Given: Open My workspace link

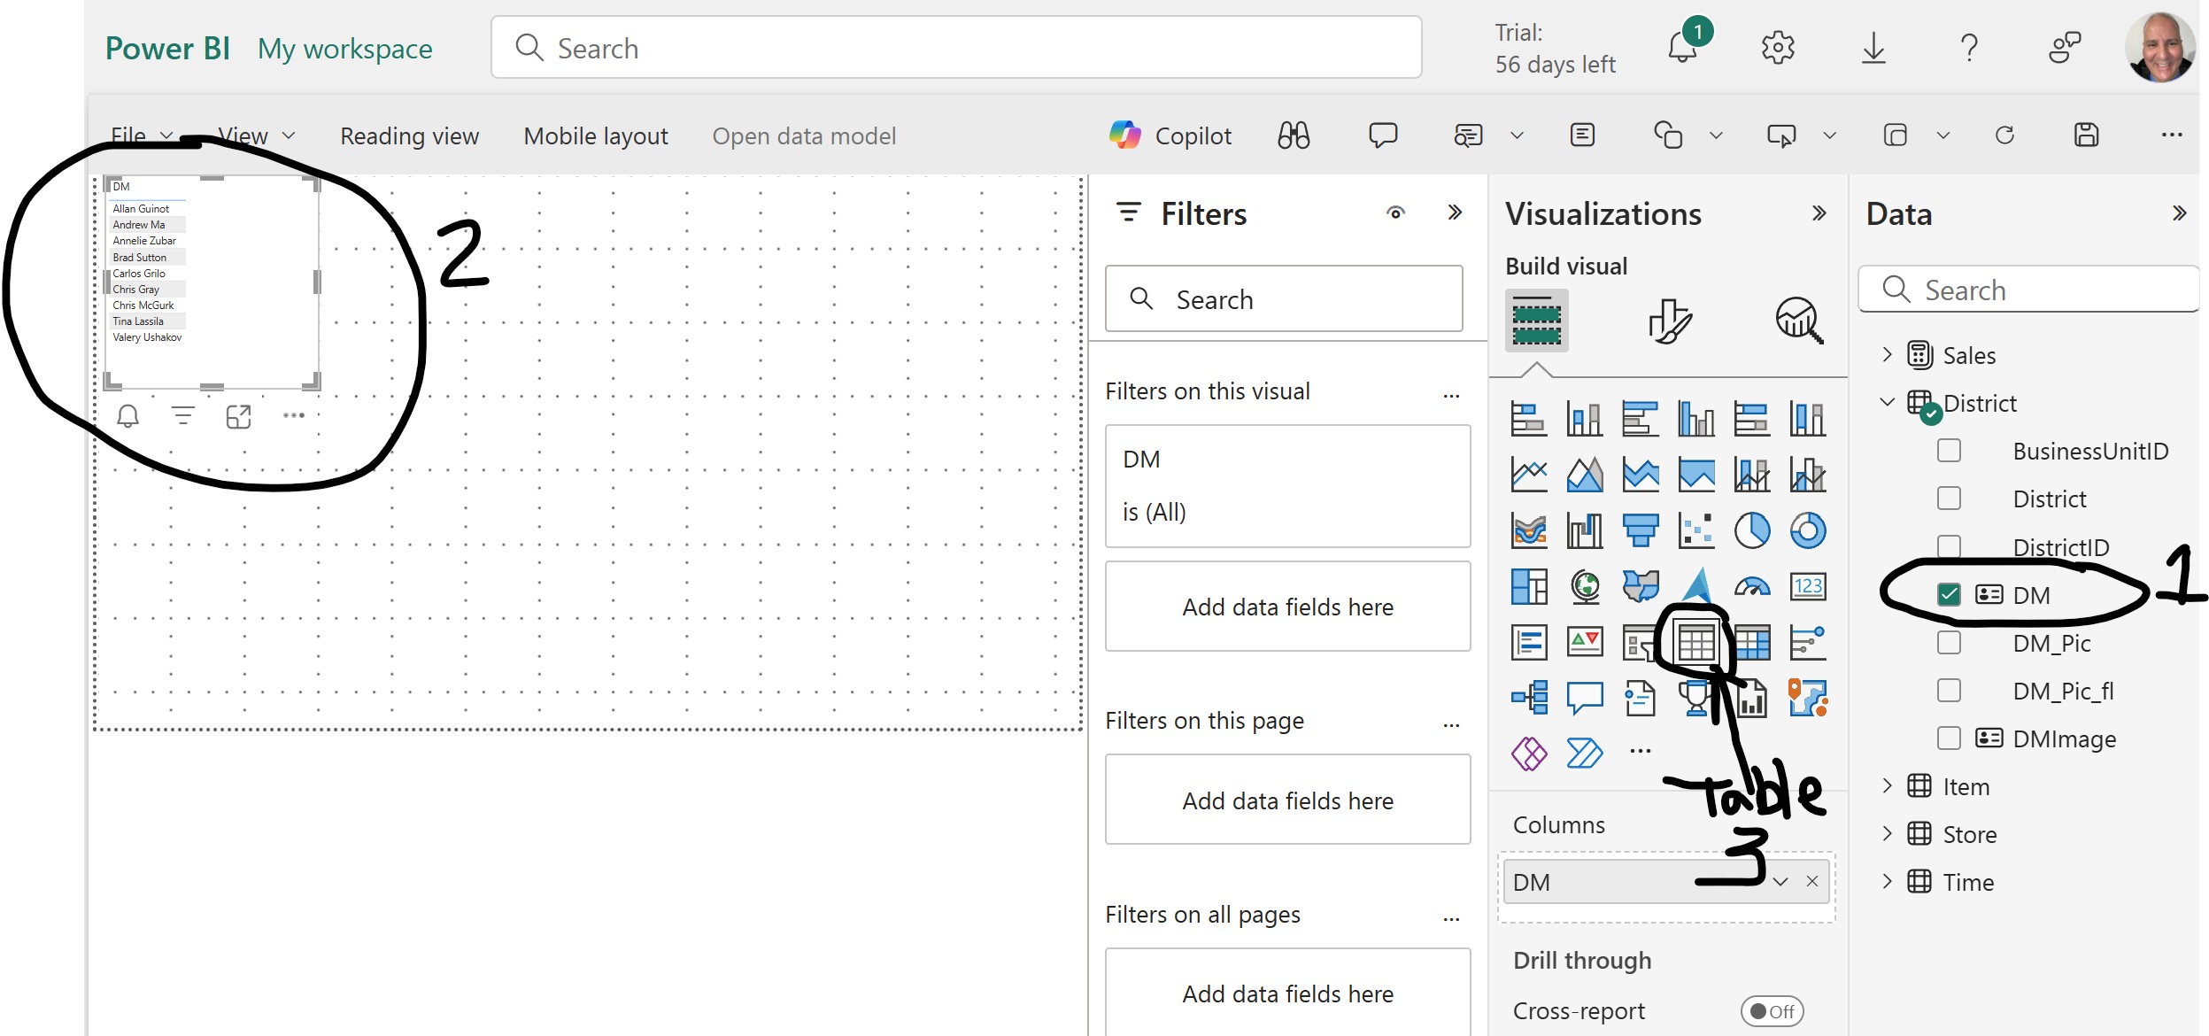Looking at the screenshot, I should [x=345, y=49].
